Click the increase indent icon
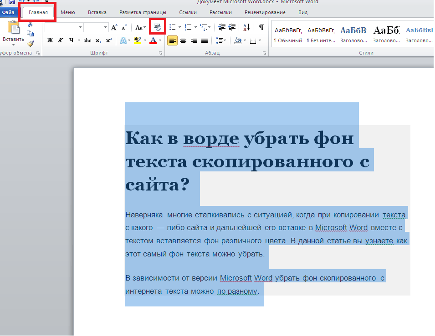435x336 pixels. pos(232,27)
